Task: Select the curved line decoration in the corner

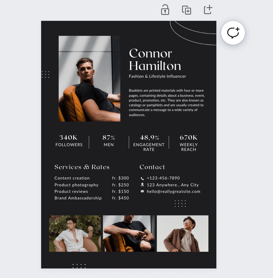Action: coord(193,33)
